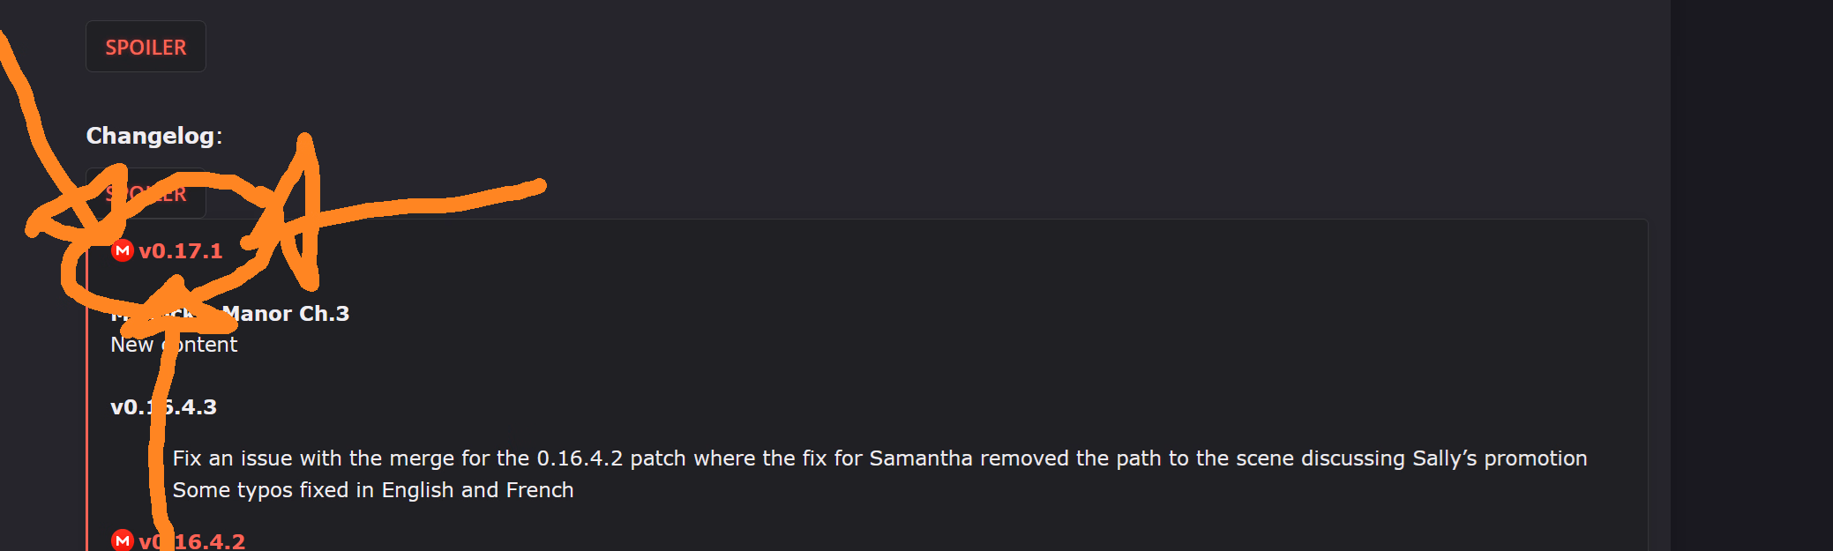Open the v0.17.1 download link

point(181,251)
